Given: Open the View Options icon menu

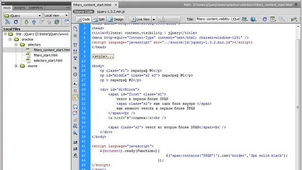Looking at the screenshot, I should (x=273, y=19).
